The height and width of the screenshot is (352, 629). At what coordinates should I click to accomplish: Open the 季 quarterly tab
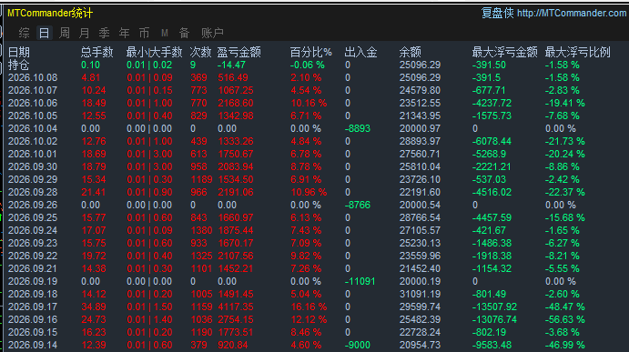(x=105, y=33)
